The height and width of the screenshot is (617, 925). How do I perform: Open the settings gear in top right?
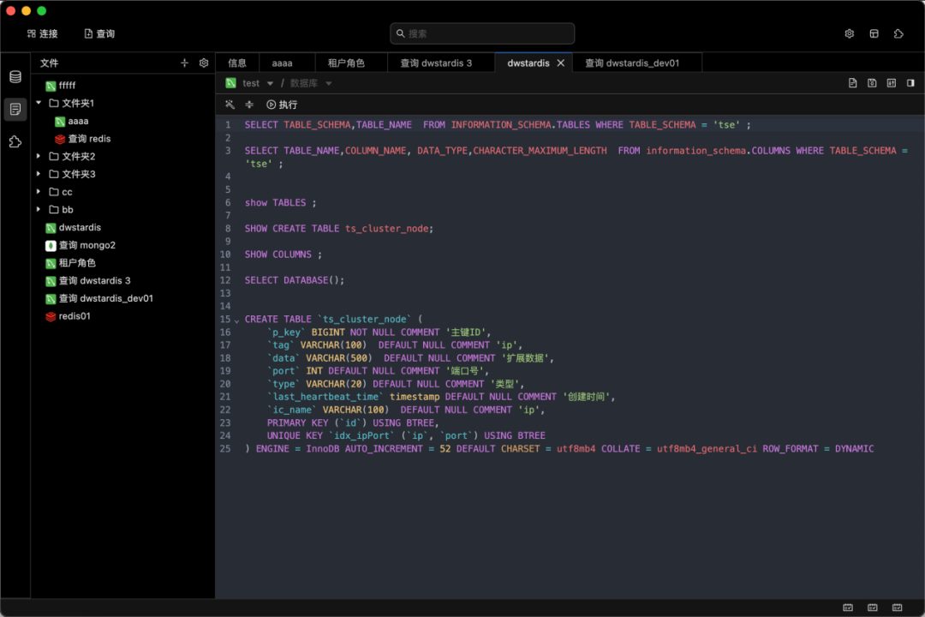(x=850, y=34)
